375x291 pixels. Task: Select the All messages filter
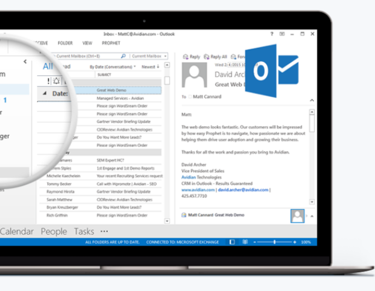(x=48, y=66)
